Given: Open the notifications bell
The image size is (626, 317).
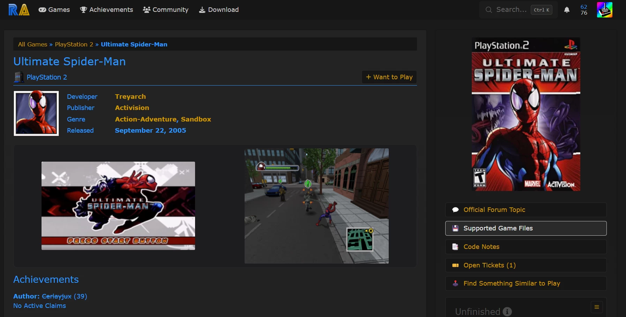Looking at the screenshot, I should [567, 10].
